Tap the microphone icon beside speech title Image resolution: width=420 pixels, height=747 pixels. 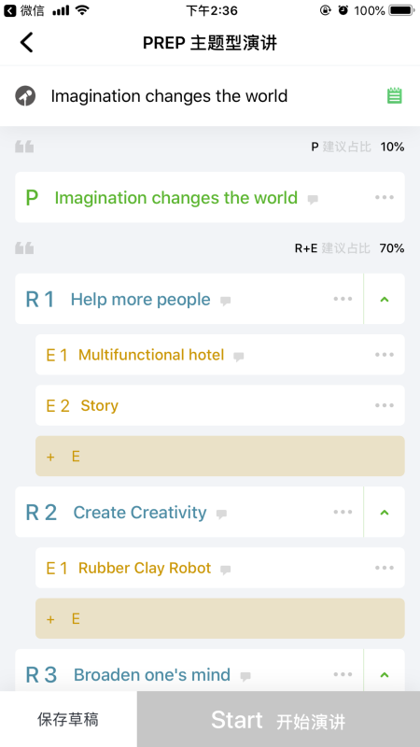tap(25, 96)
